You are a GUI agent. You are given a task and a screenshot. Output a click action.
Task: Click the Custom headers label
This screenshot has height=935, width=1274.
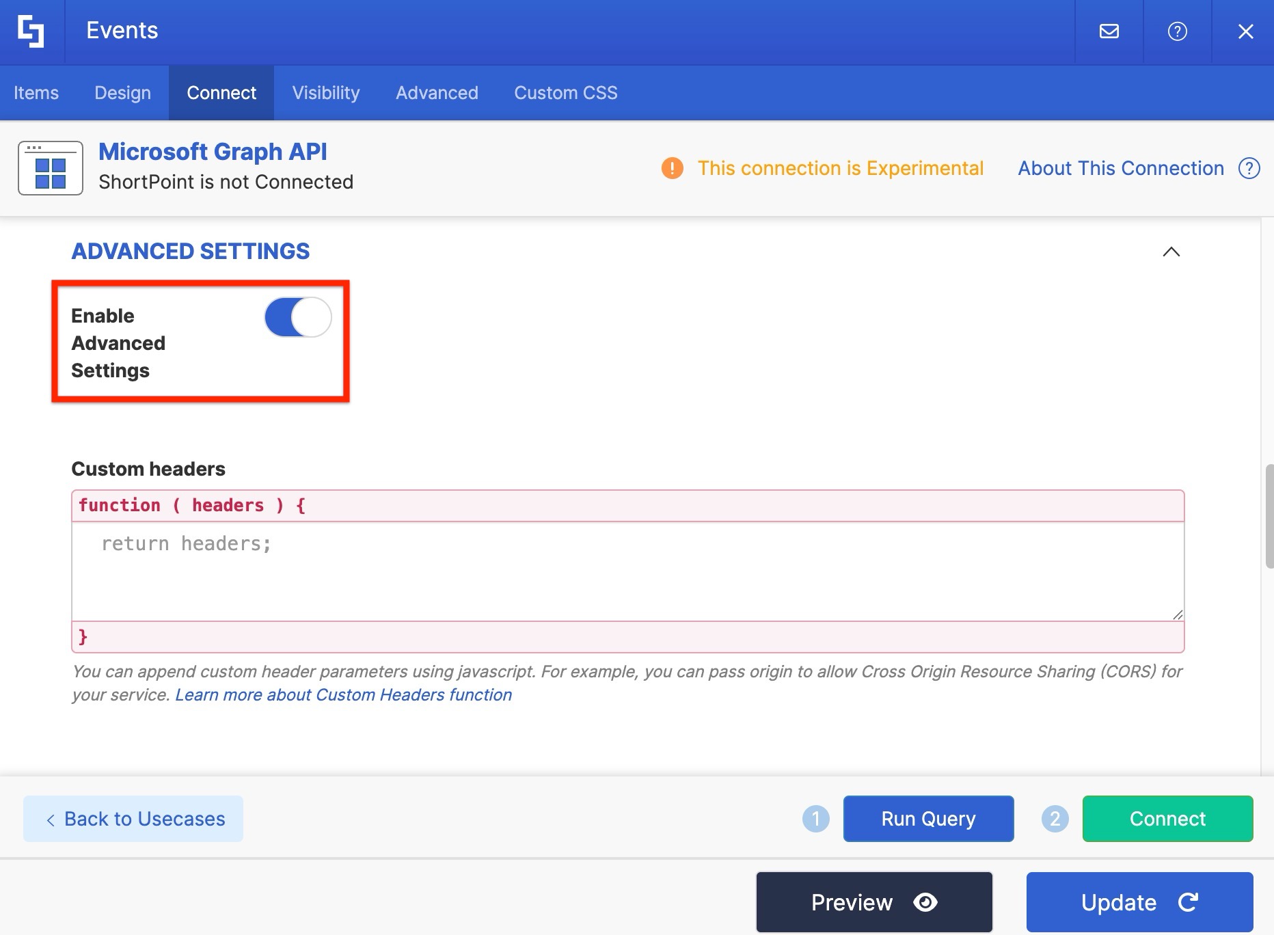coord(148,469)
